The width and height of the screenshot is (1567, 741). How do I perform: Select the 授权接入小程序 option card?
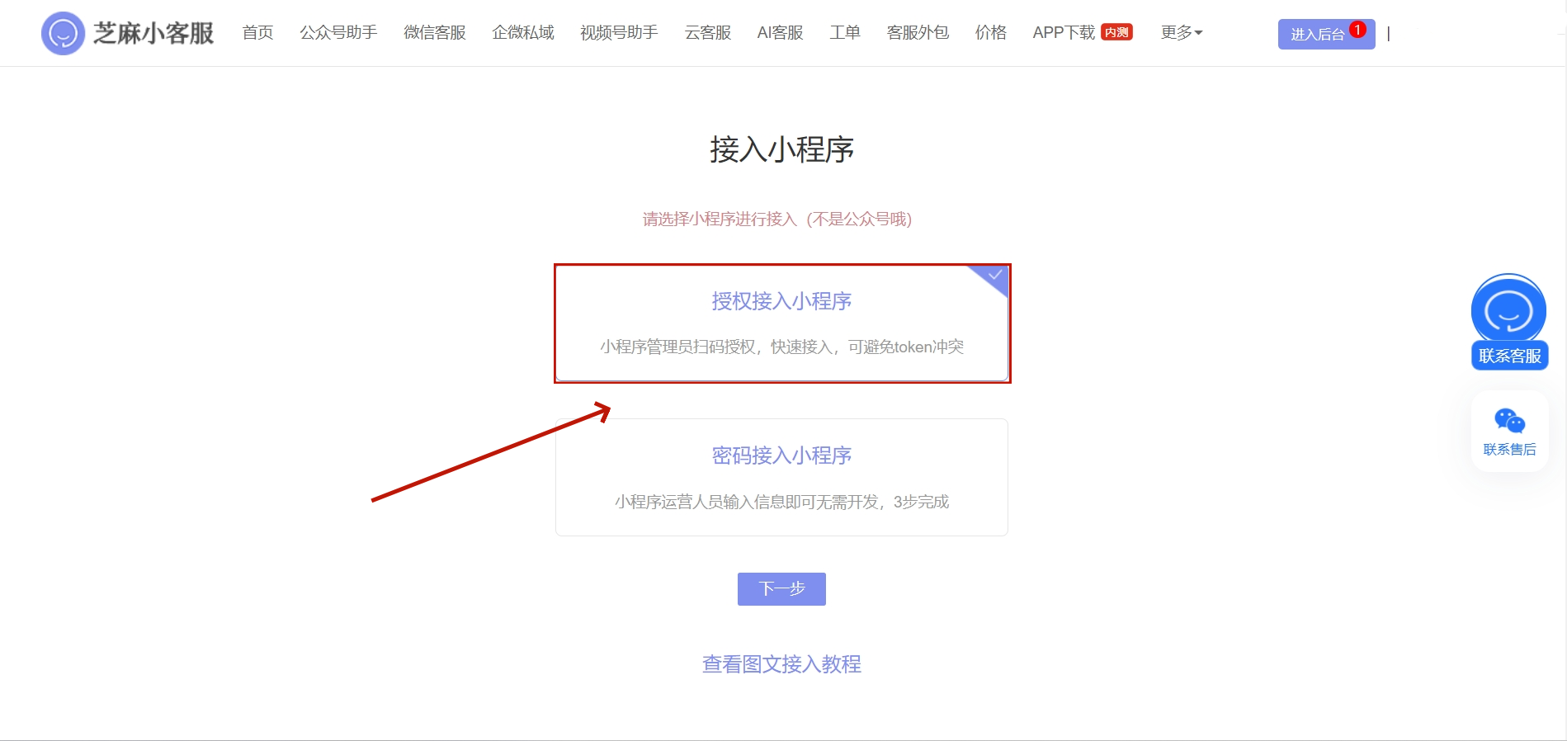tap(781, 323)
